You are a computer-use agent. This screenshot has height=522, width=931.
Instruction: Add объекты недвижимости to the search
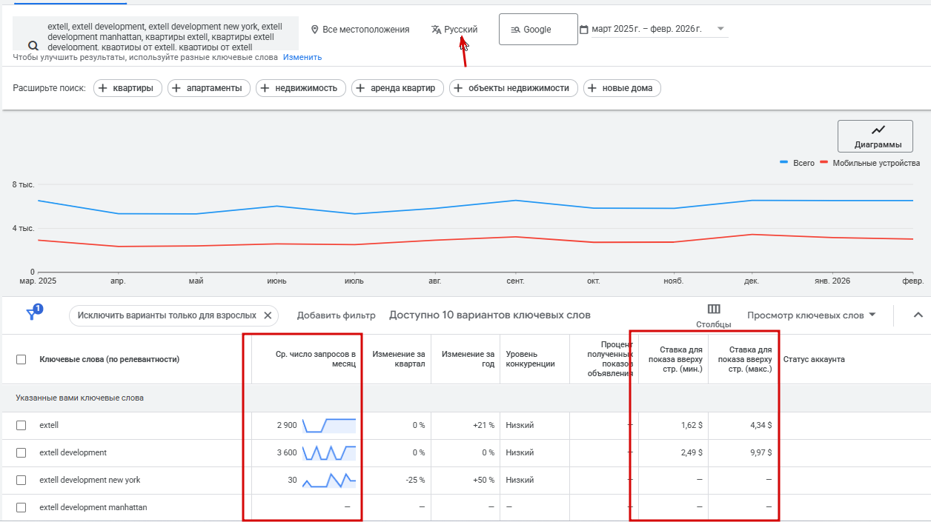[514, 88]
